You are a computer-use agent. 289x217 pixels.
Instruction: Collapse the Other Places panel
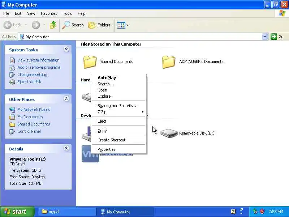pos(66,98)
